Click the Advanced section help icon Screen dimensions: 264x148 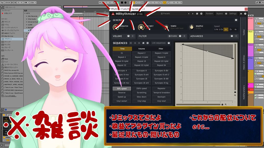click(x=232, y=36)
